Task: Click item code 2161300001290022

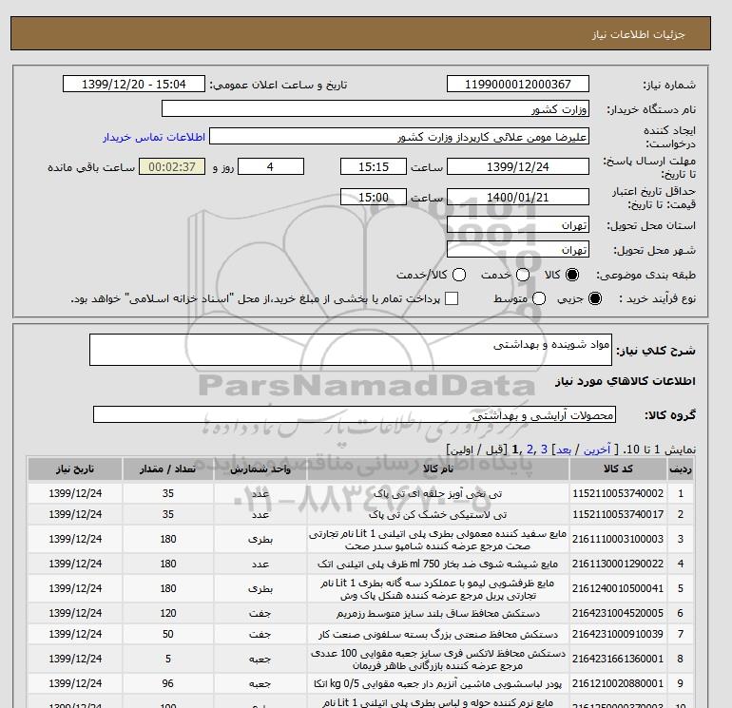Action: (618, 564)
